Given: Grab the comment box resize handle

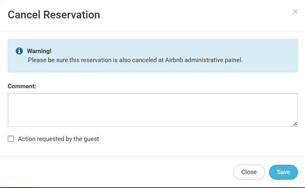Looking at the screenshot, I should pyautogui.click(x=295, y=124).
